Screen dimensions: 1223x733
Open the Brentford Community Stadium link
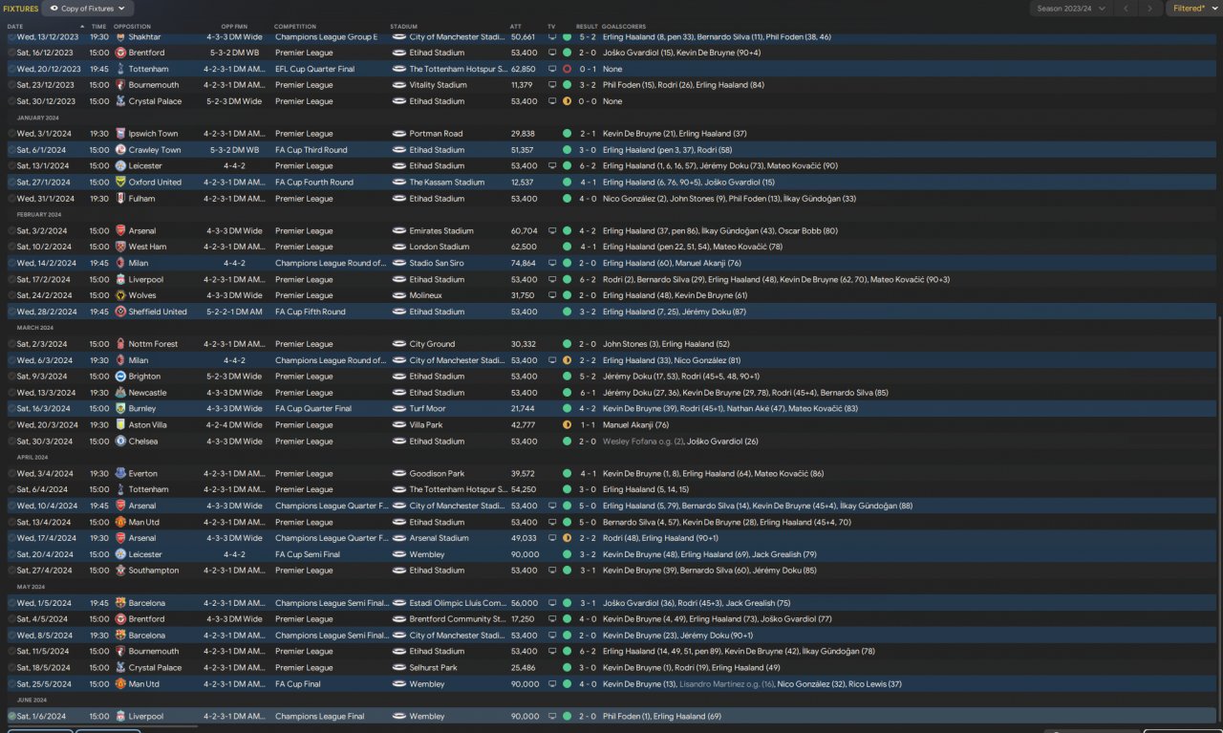tap(457, 619)
